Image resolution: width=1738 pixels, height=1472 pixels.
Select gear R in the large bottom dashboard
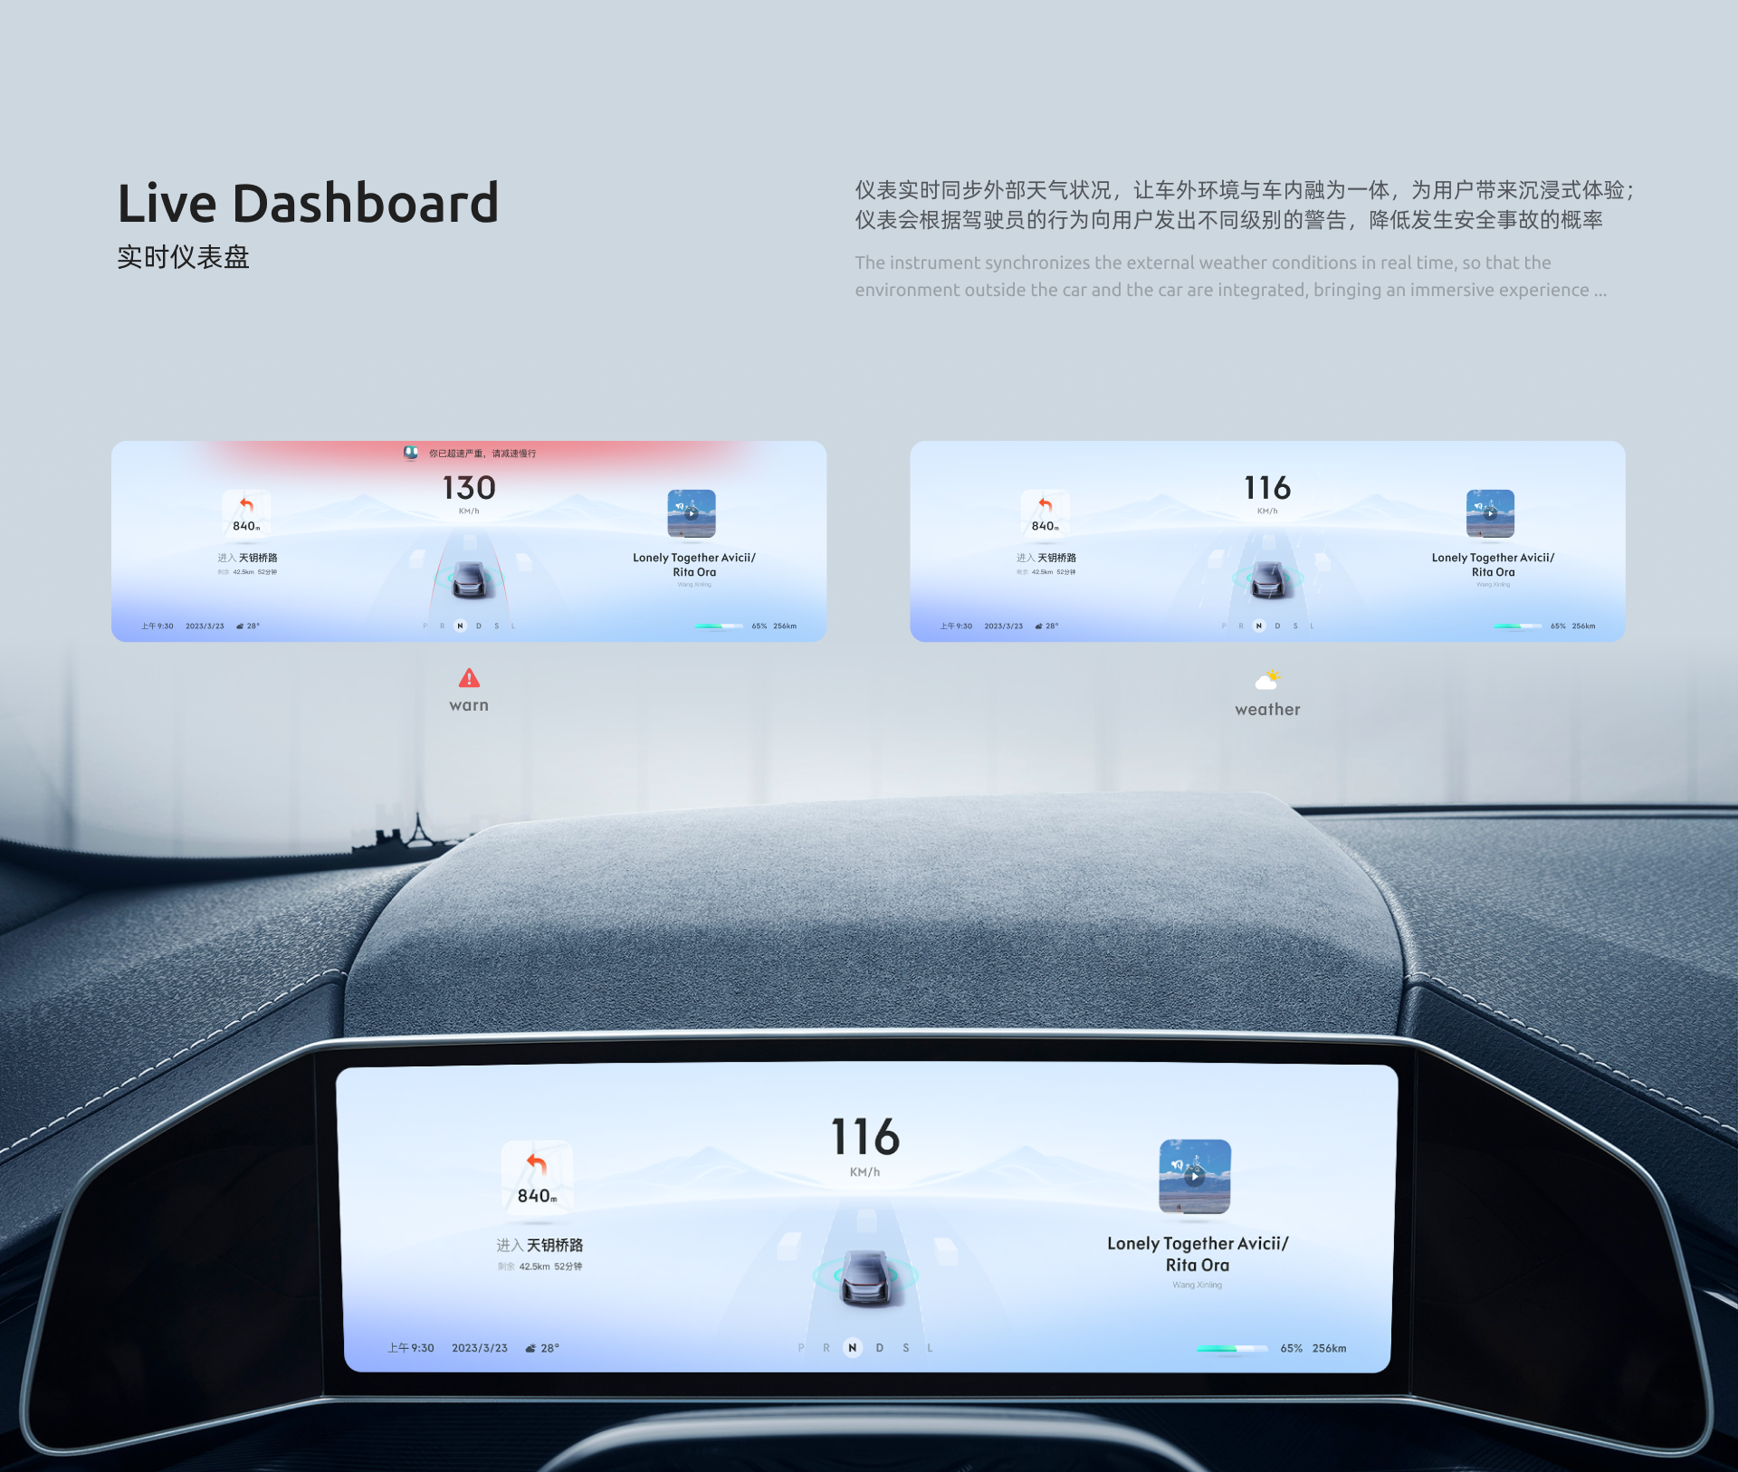[x=826, y=1348]
